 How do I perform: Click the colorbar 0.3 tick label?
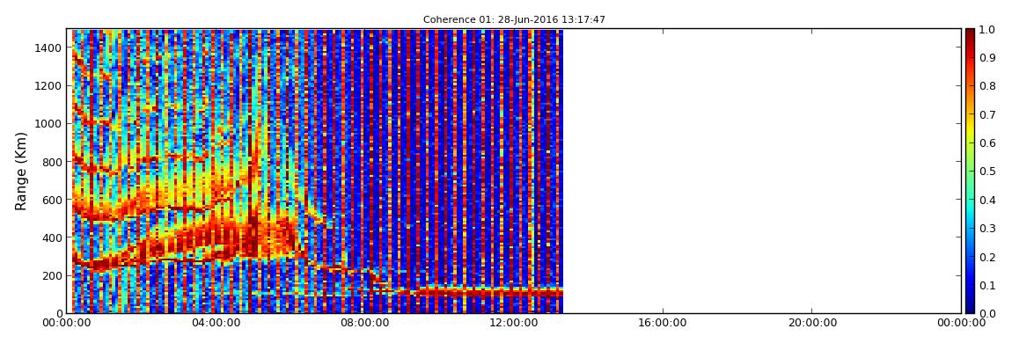click(x=987, y=229)
